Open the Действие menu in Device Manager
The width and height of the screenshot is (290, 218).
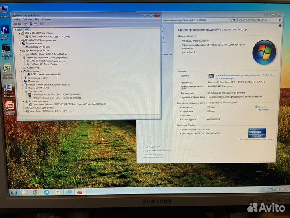click(27, 19)
